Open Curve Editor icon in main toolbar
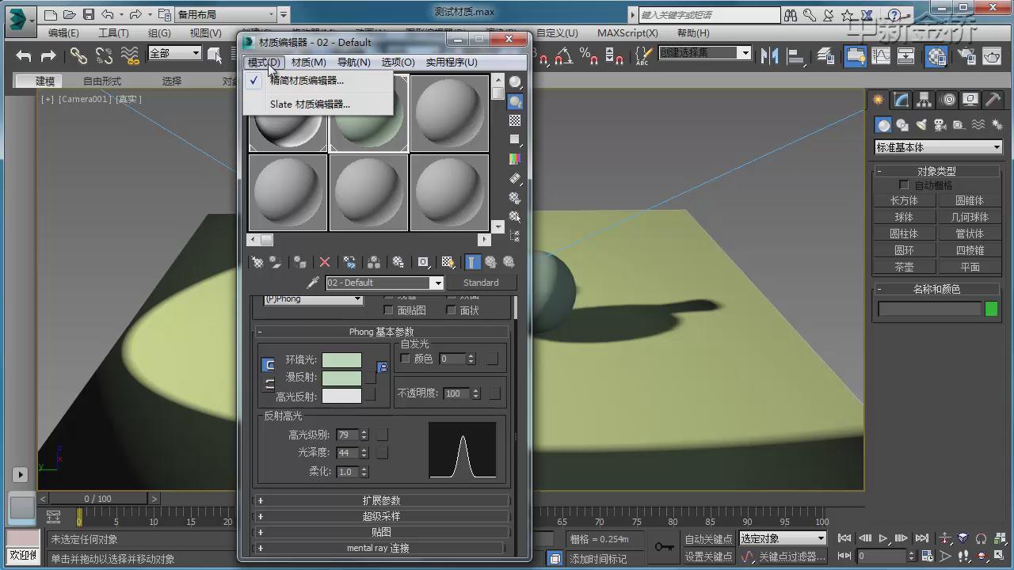1014x570 pixels. tap(881, 55)
